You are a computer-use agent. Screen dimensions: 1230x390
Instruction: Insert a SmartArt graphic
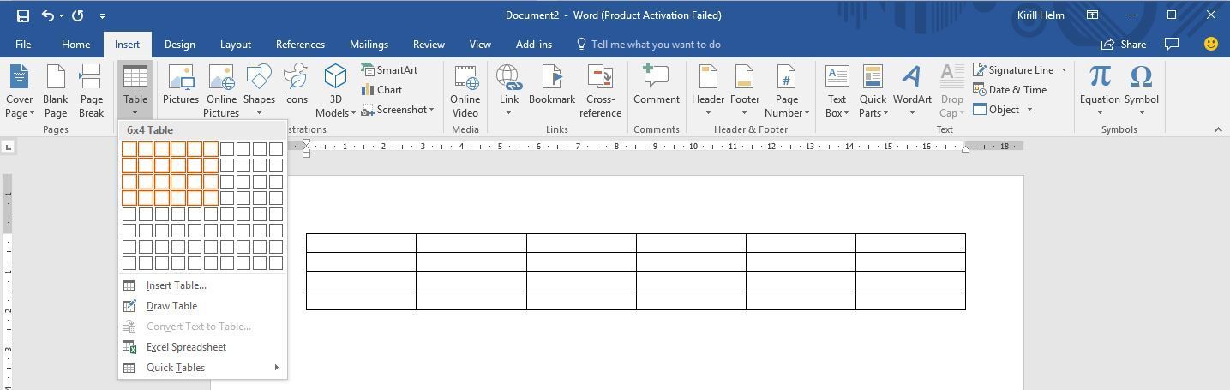[389, 70]
